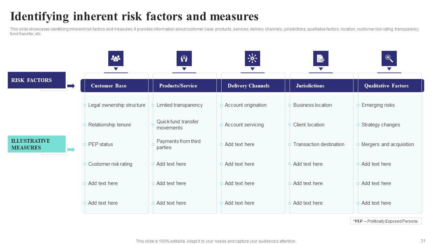The height and width of the screenshot is (244, 433).
Task: Click the network hub icon above Delivery Channels
Action: [x=252, y=58]
